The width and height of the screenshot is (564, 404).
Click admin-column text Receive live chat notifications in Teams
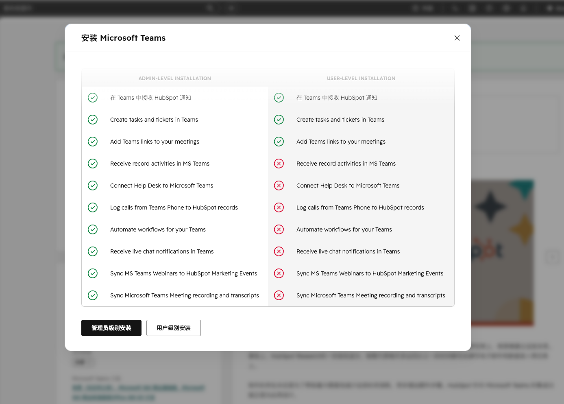click(162, 251)
